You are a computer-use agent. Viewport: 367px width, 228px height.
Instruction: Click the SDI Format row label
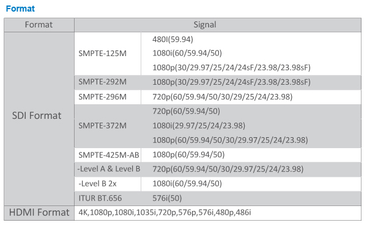click(x=37, y=115)
